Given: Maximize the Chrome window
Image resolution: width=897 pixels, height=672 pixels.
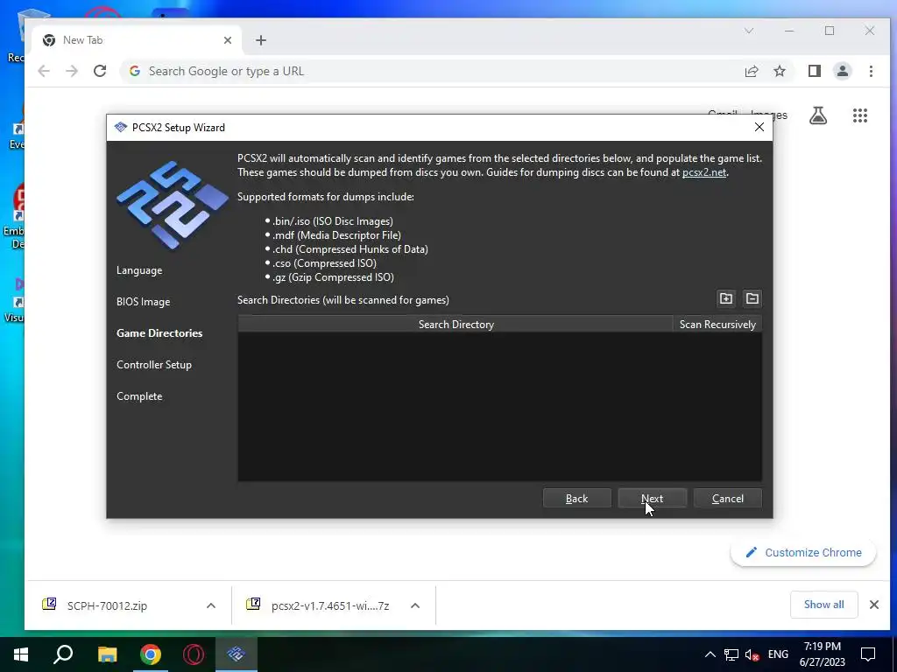Looking at the screenshot, I should click(830, 31).
